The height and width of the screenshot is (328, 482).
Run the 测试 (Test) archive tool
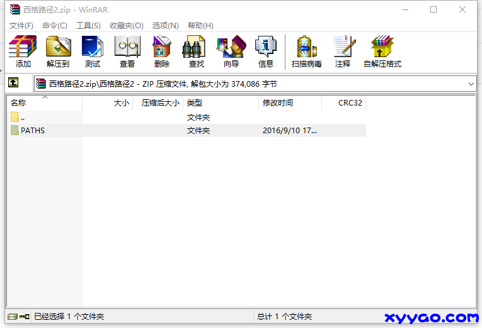pyautogui.click(x=93, y=51)
